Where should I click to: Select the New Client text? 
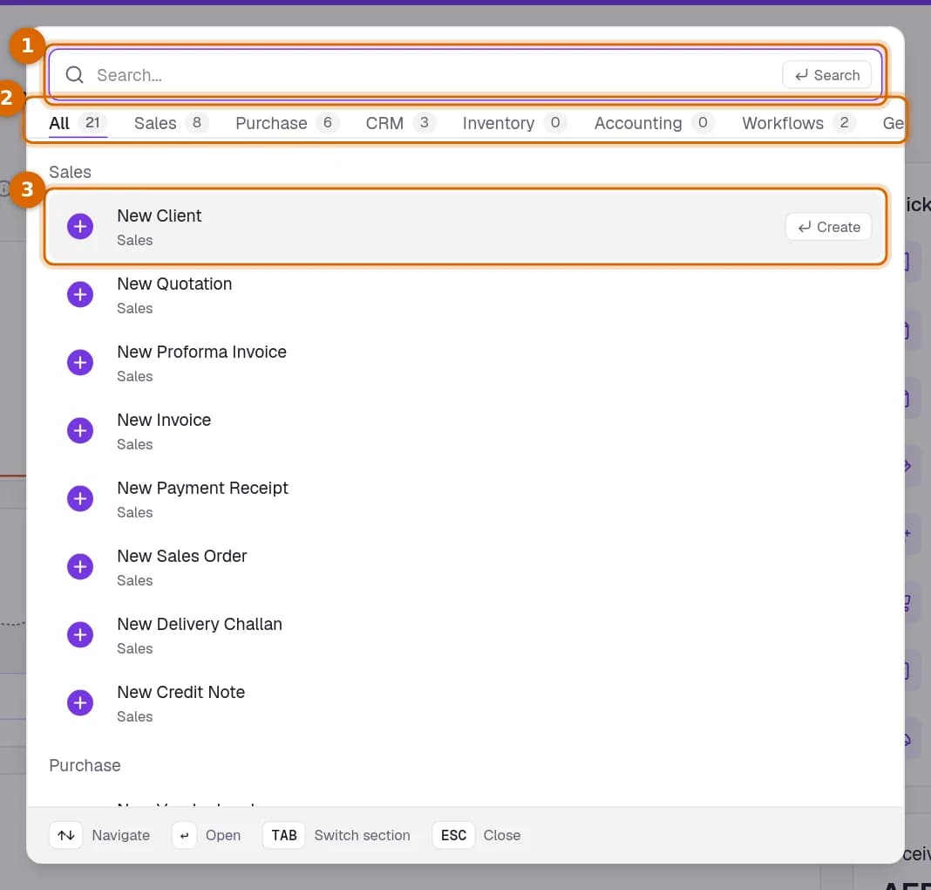pos(160,216)
